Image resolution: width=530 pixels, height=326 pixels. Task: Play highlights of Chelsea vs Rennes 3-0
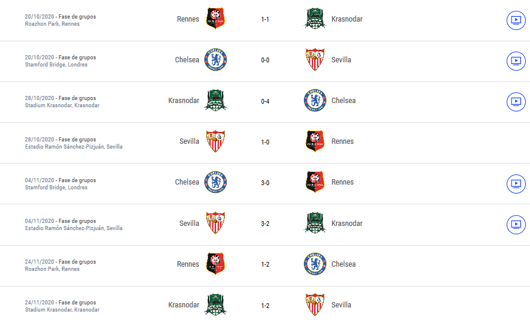point(516,184)
